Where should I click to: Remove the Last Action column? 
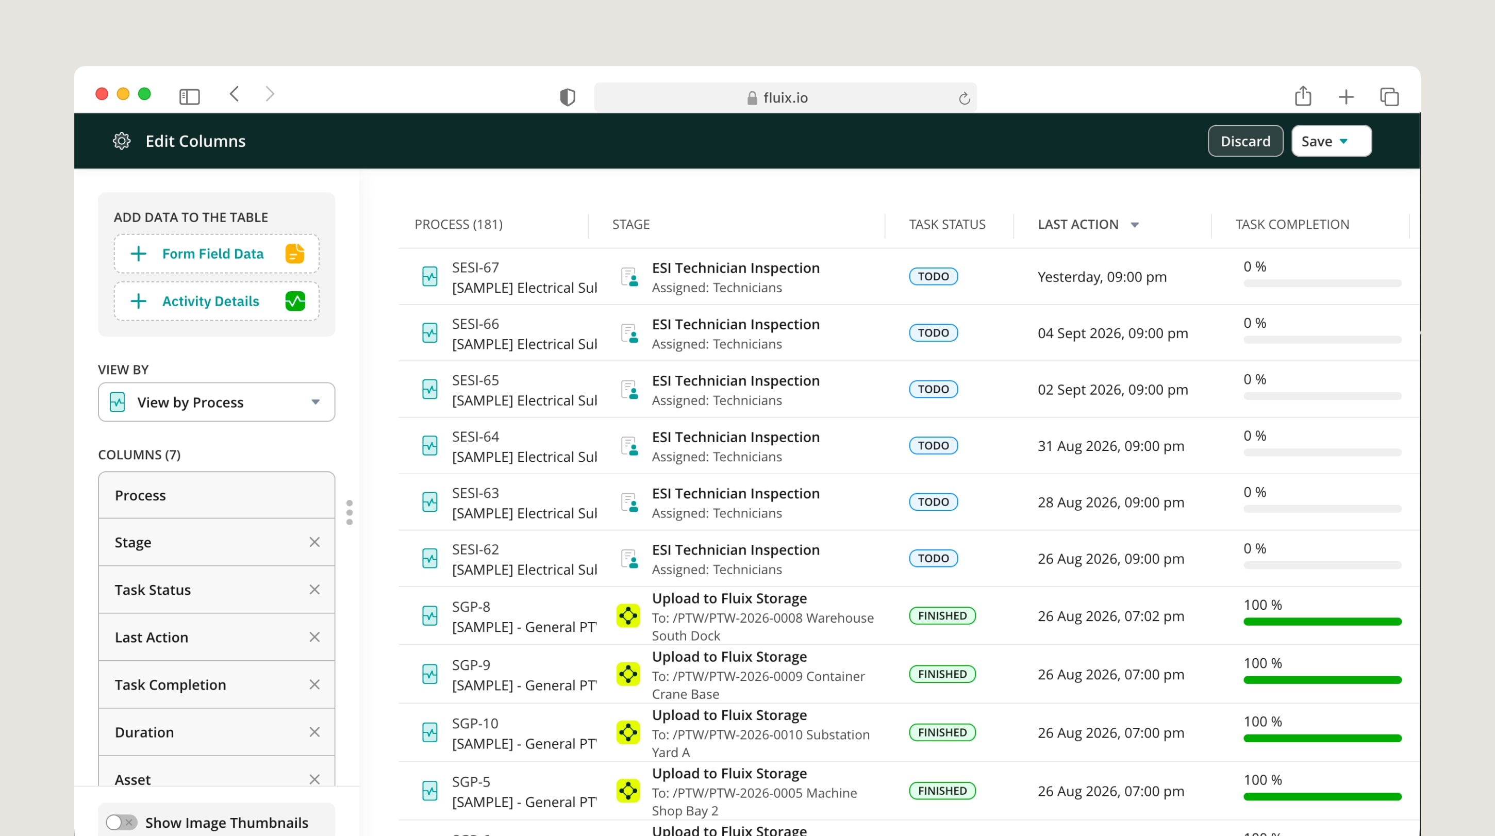tap(314, 637)
